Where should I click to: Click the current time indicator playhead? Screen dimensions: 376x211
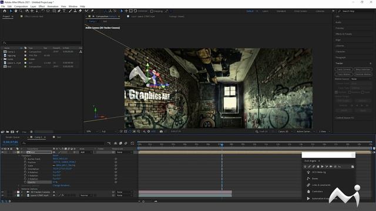point(222,145)
